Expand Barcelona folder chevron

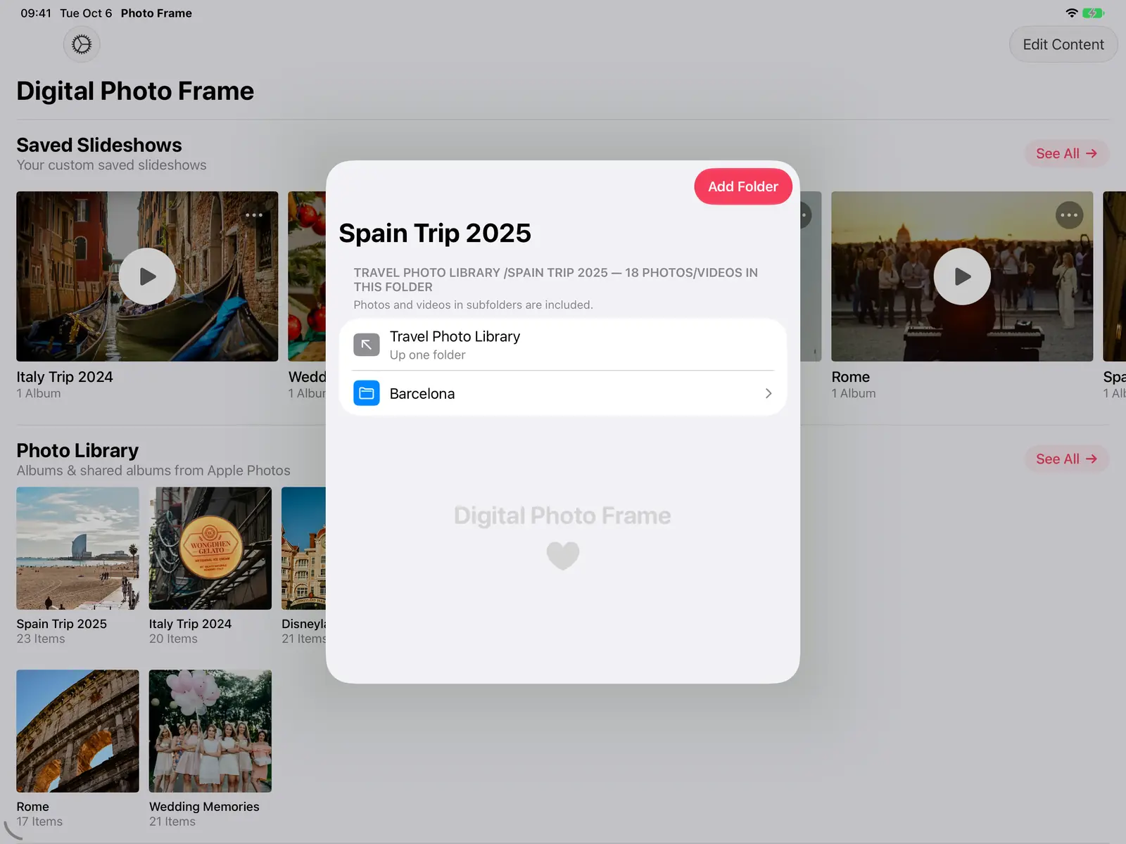click(768, 393)
